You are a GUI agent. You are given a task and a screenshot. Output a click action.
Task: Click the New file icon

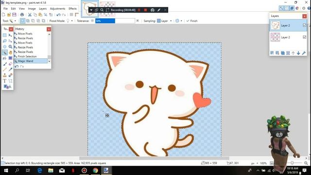[3, 15]
